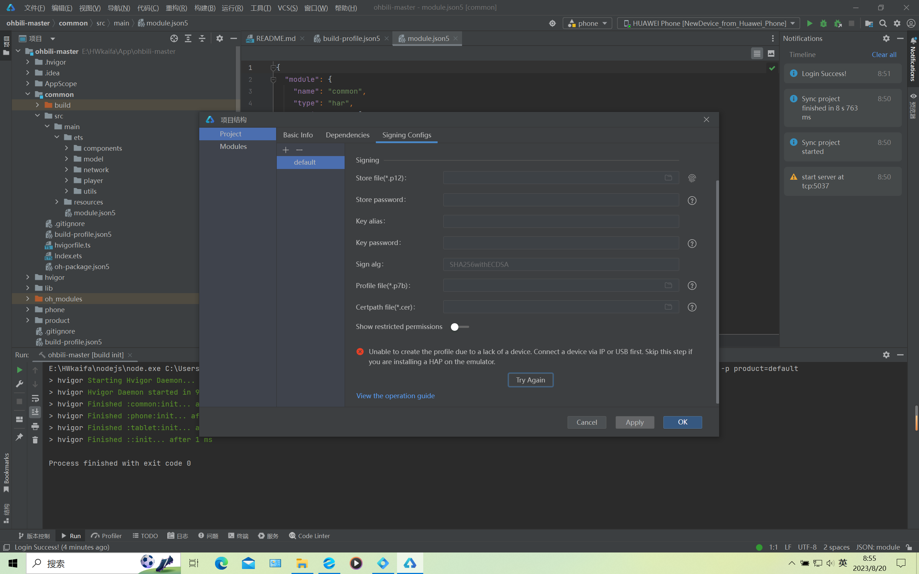Image resolution: width=919 pixels, height=574 pixels.
Task: Add a signing config with plus icon
Action: tap(286, 150)
